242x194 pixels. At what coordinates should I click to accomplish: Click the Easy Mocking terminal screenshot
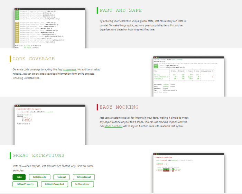tap(50, 125)
